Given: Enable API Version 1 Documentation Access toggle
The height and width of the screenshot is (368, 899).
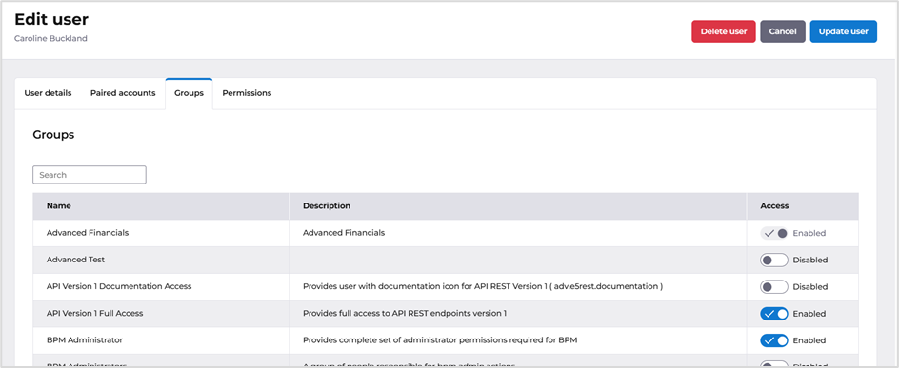Looking at the screenshot, I should click(774, 287).
